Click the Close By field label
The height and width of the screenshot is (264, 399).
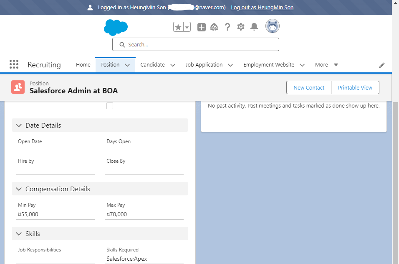[x=116, y=161]
